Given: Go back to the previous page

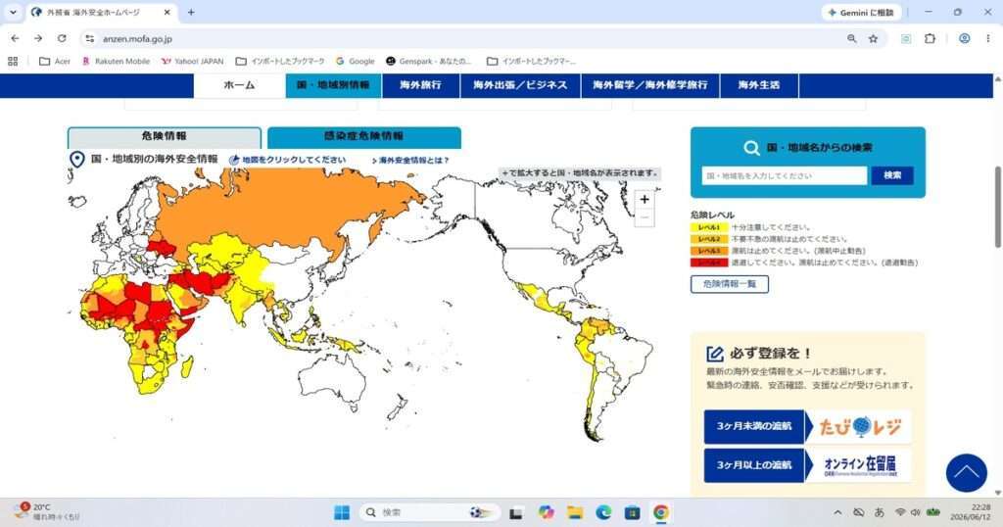Looking at the screenshot, I should [16, 38].
